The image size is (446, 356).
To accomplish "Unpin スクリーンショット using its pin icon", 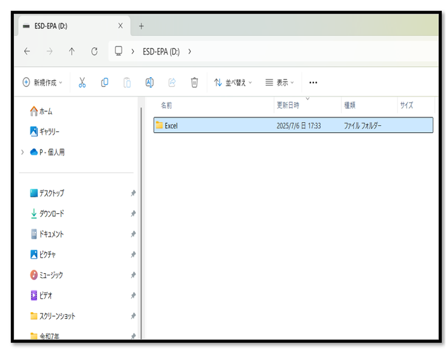I will click(x=133, y=316).
